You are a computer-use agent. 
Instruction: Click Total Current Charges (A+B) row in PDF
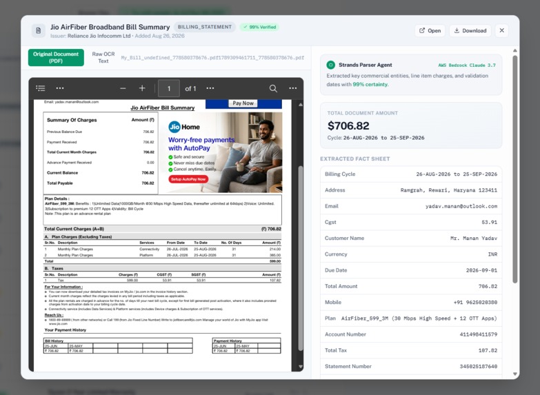point(163,229)
